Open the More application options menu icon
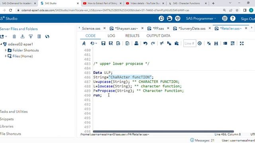255x143 pixels. click(225, 19)
